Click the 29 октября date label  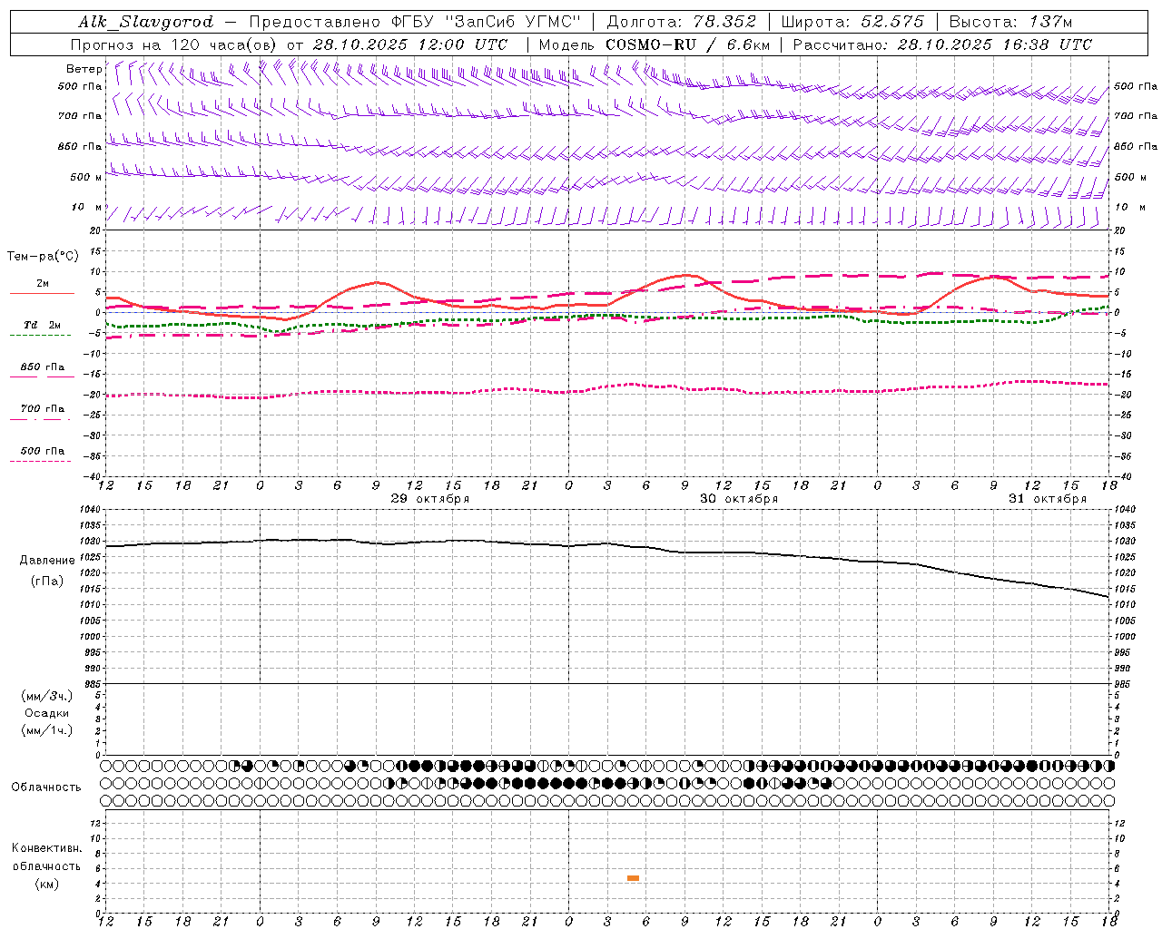[x=430, y=499]
